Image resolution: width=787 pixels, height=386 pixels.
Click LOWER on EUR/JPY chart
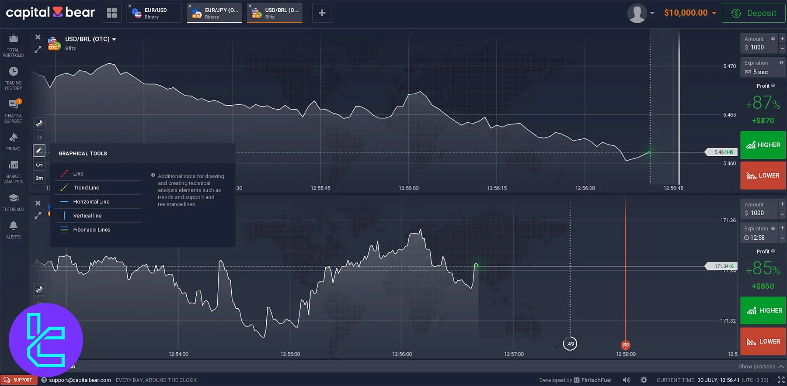pyautogui.click(x=763, y=341)
